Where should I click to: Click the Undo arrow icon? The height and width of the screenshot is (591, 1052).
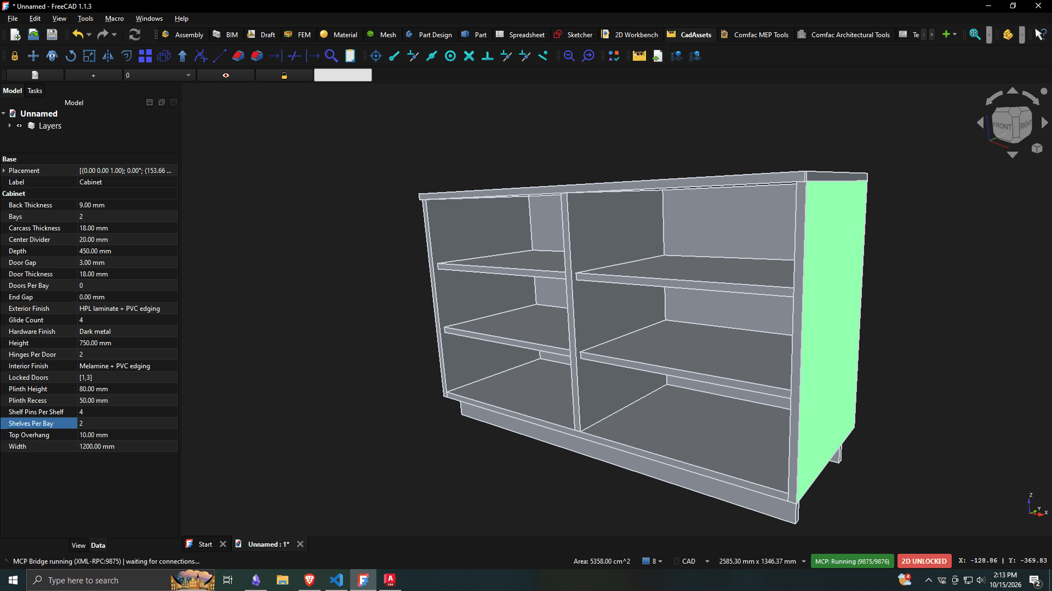coord(78,34)
